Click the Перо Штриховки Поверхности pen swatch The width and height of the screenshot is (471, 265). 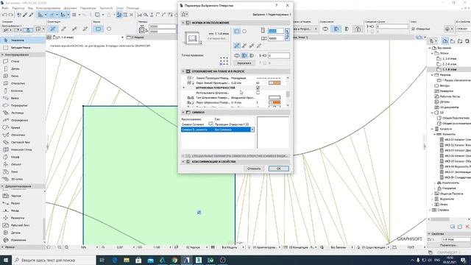(275, 102)
